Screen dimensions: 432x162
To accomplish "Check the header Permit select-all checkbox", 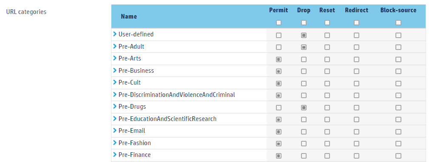I will click(279, 22).
